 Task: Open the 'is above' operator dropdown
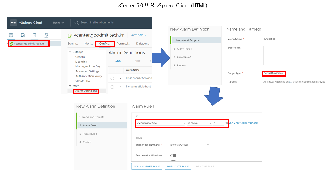[200, 123]
